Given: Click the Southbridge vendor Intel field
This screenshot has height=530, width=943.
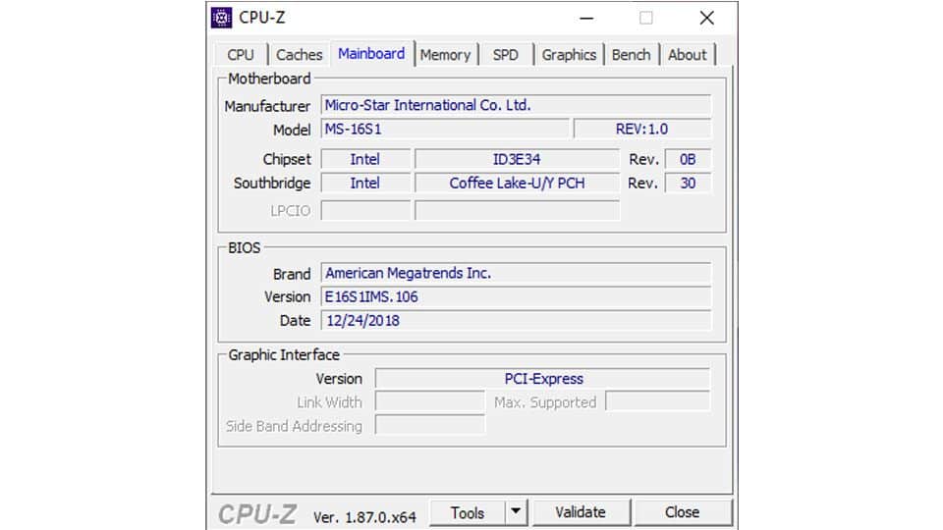Looking at the screenshot, I should [365, 184].
